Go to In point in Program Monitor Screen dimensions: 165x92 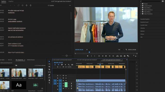tap(99, 56)
